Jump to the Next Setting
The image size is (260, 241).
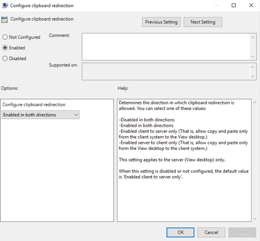[x=203, y=22]
